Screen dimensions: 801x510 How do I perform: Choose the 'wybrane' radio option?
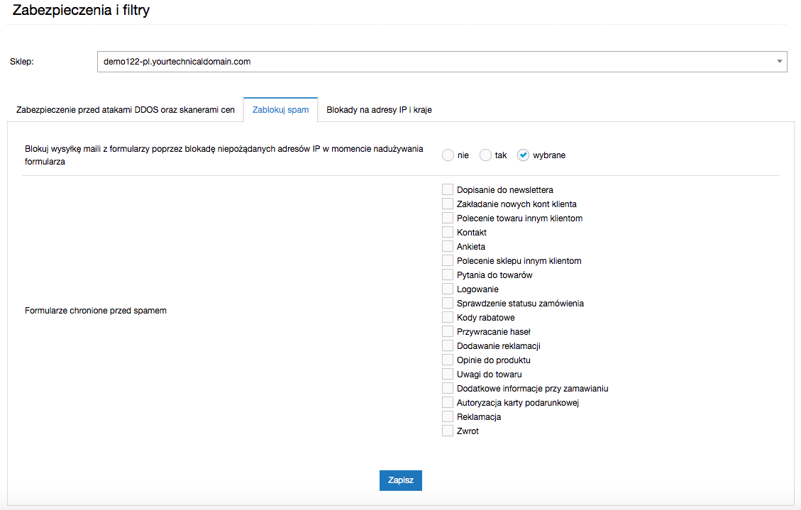[524, 155]
